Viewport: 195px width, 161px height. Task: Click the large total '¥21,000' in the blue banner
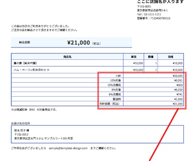(x=78, y=43)
